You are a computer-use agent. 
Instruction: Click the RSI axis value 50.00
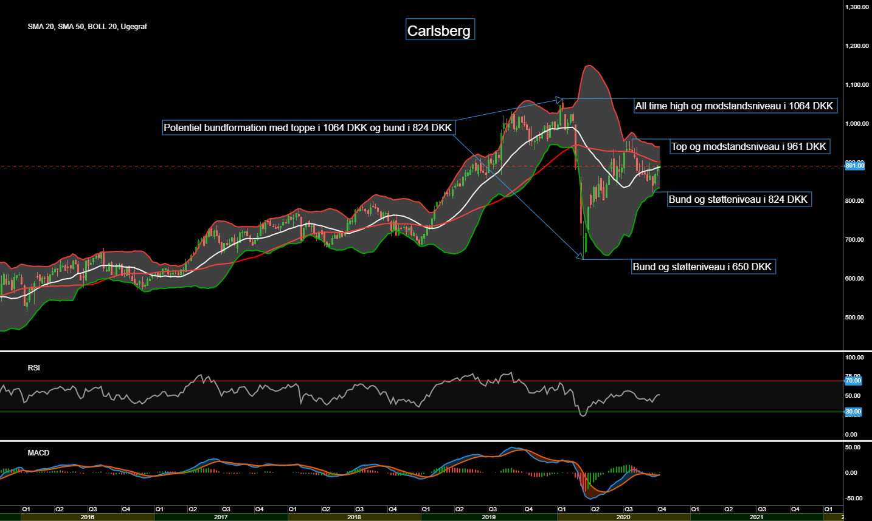pos(853,396)
